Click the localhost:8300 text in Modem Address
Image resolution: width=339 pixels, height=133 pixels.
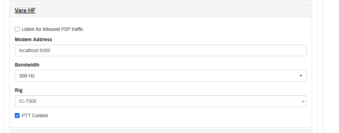click(x=35, y=50)
